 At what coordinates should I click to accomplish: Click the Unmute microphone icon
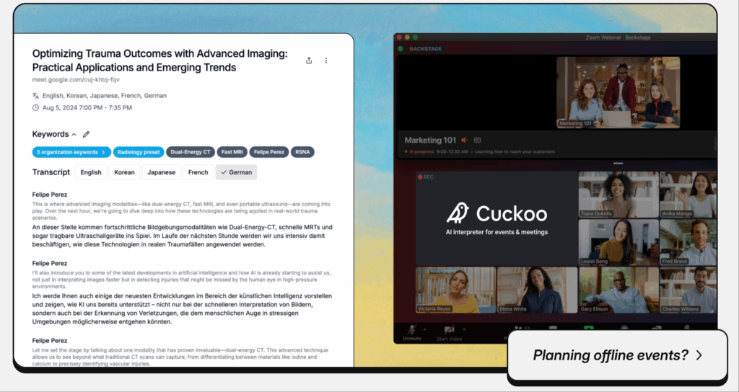tap(412, 329)
